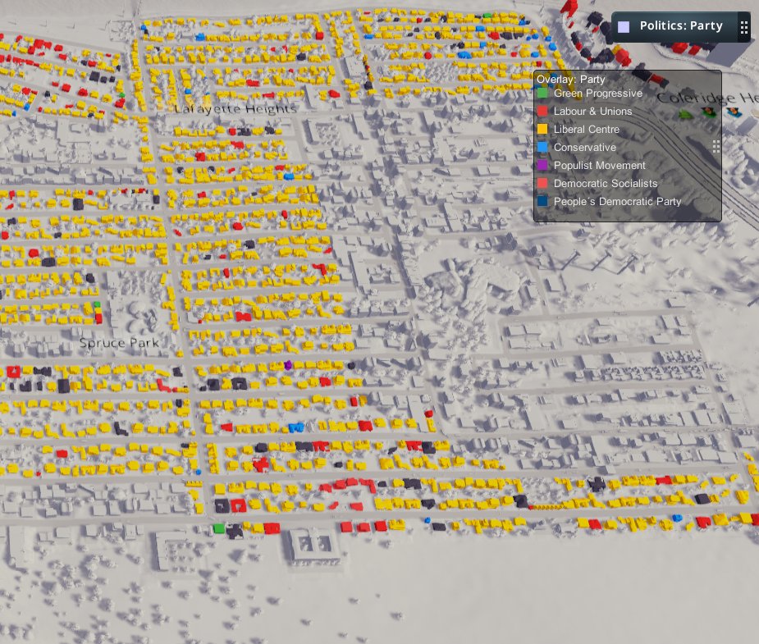This screenshot has width=759, height=644.
Task: Click the Conservative light blue swatch
Action: coord(542,147)
